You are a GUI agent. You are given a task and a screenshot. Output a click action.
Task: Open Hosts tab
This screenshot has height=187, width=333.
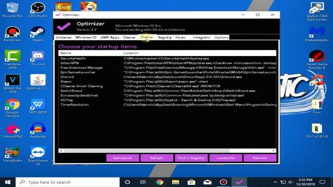181,37
